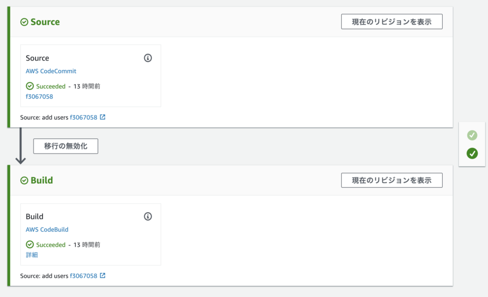Click the info icon in Build action card
This screenshot has width=488, height=297.
point(148,217)
